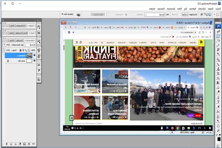
Task: Select the Gradient tool
Action: (x=218, y=83)
